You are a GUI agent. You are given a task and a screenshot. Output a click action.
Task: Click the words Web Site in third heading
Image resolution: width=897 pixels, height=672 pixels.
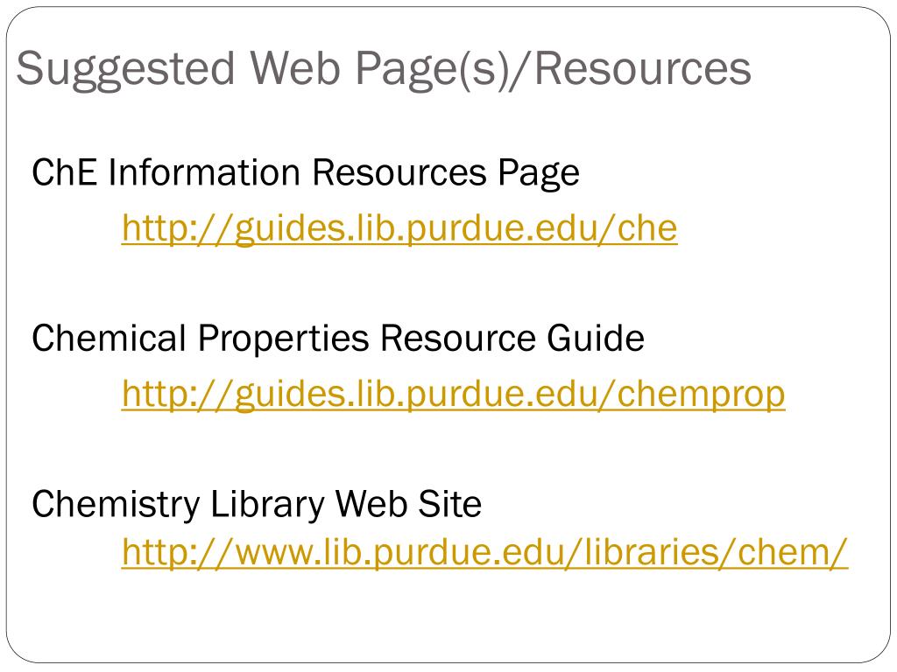(408, 504)
